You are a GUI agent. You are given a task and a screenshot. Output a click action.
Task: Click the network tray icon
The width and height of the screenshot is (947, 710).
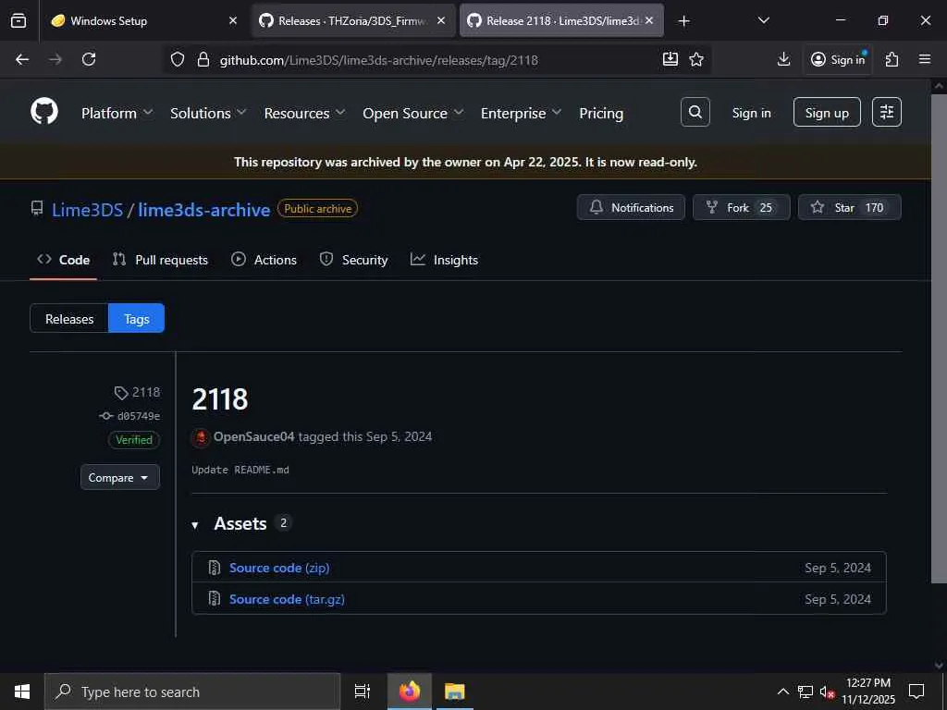tap(806, 692)
